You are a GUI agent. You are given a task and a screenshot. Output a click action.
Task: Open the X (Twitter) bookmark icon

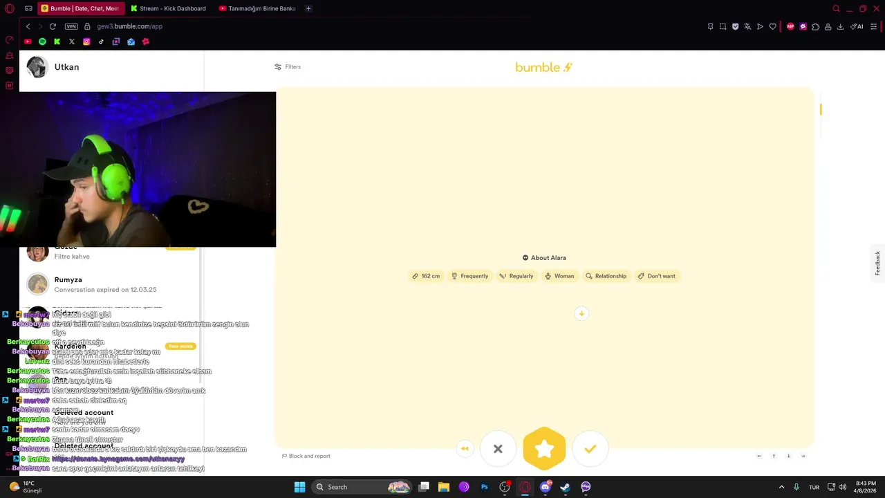tap(72, 41)
